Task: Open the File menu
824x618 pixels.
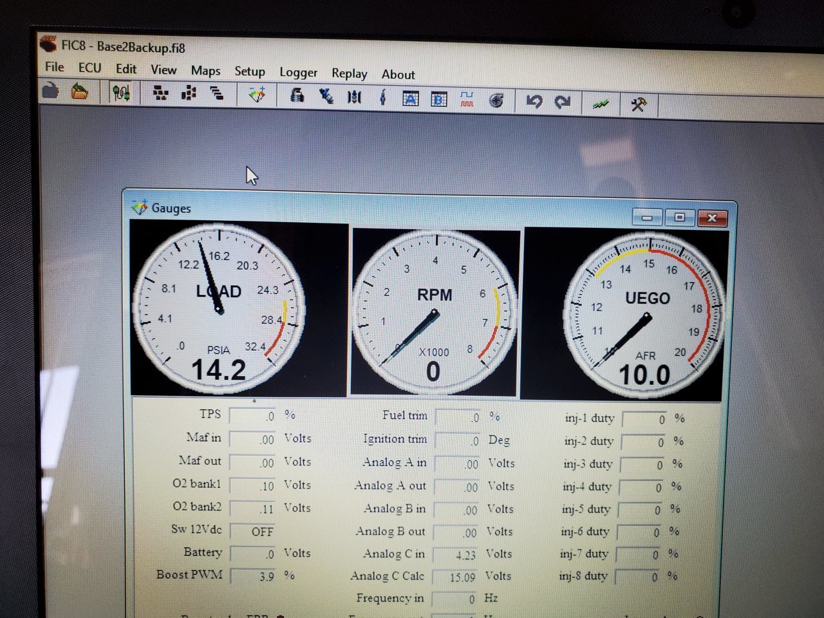Action: pyautogui.click(x=55, y=67)
